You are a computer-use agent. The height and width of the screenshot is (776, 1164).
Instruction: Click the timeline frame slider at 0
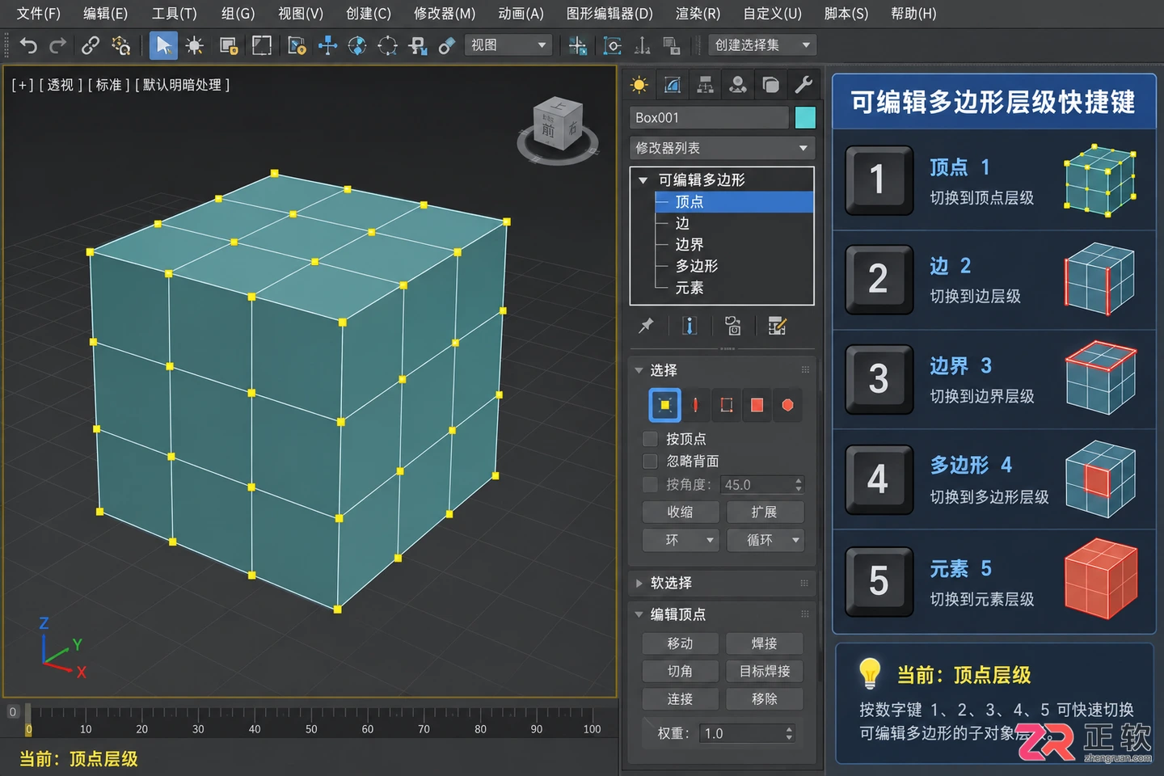point(28,720)
